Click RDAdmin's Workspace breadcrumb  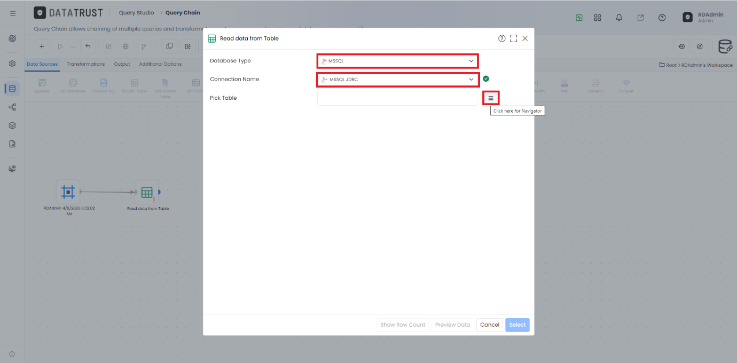[x=707, y=65]
